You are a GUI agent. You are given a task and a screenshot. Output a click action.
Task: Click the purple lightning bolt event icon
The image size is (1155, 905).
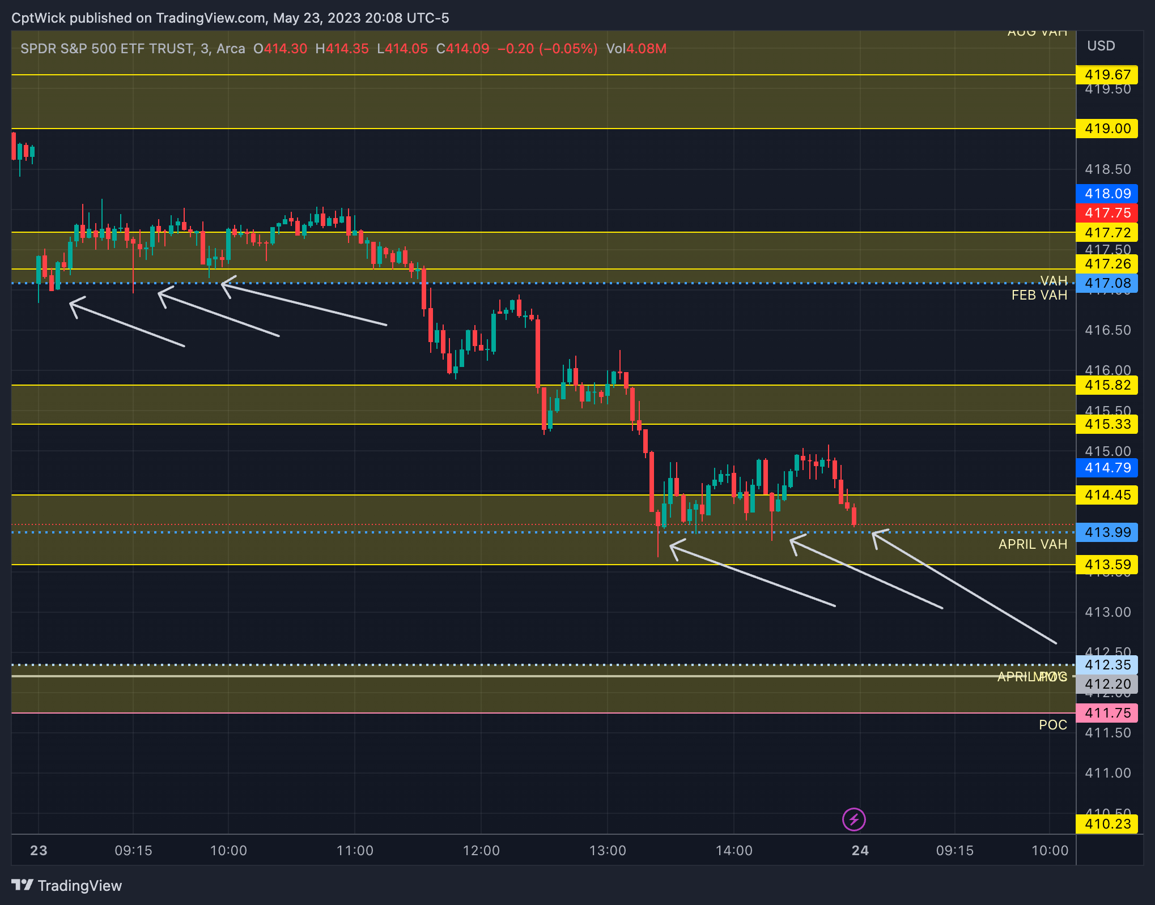click(853, 819)
